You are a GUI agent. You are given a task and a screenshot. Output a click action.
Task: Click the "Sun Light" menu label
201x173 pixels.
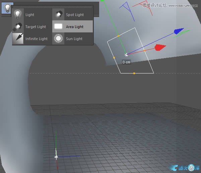(x=74, y=39)
